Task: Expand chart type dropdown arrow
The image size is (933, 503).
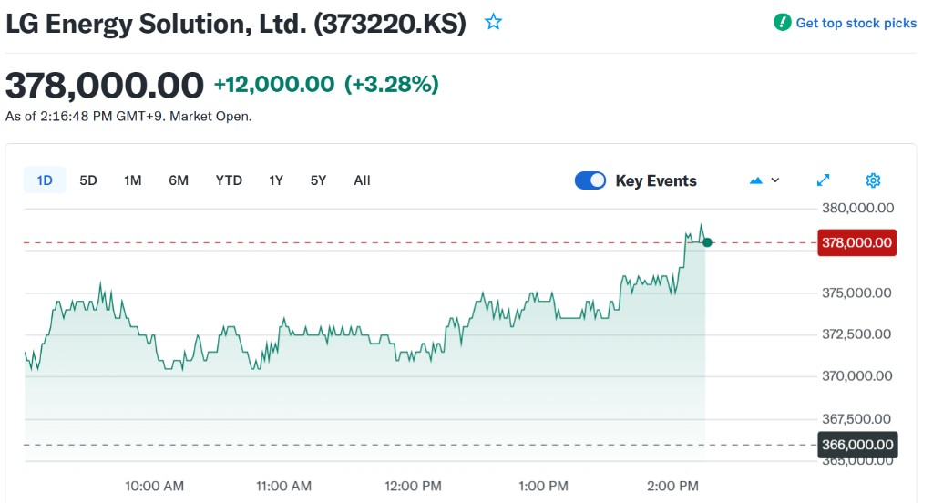Action: click(x=775, y=180)
